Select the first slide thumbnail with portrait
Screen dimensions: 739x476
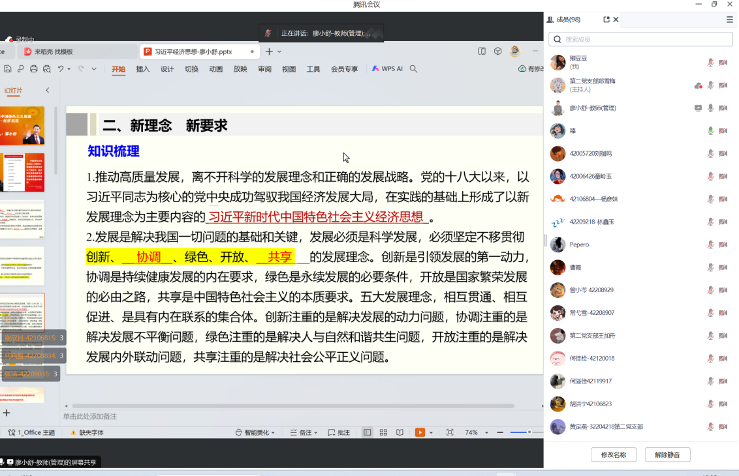point(22,125)
